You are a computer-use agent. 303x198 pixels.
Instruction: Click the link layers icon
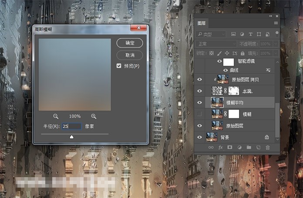click(x=211, y=148)
